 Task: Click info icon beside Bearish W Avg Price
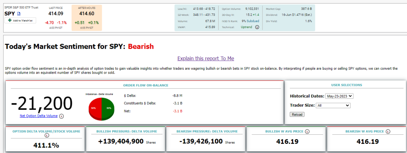[388, 132]
